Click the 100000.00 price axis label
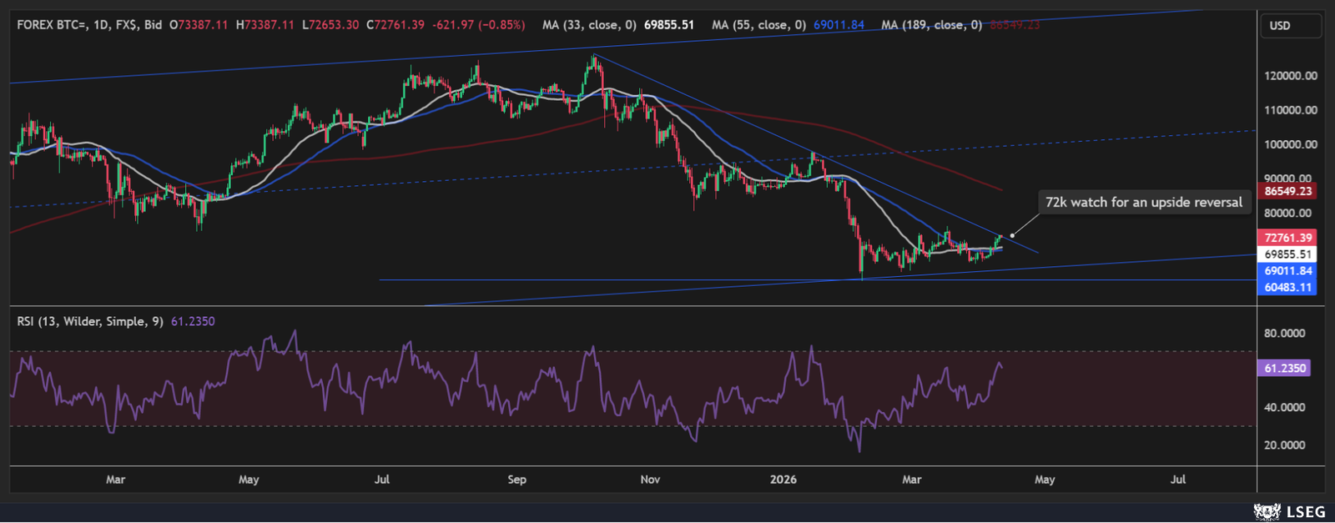 tap(1291, 144)
